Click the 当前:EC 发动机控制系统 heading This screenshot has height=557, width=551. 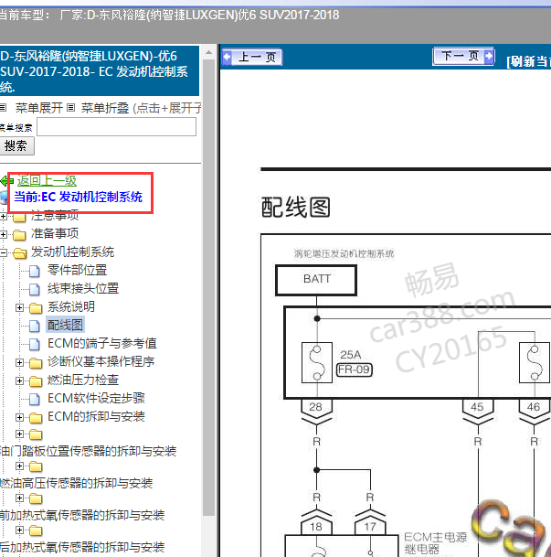[x=78, y=197]
